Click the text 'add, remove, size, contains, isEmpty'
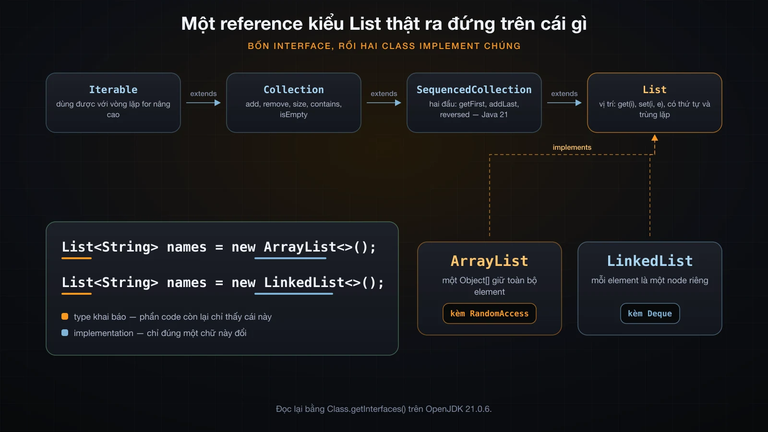This screenshot has height=432, width=768. click(x=294, y=109)
